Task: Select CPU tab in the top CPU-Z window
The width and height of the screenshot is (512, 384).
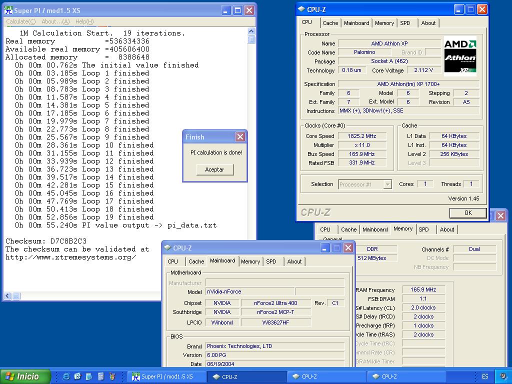Action: click(x=306, y=22)
